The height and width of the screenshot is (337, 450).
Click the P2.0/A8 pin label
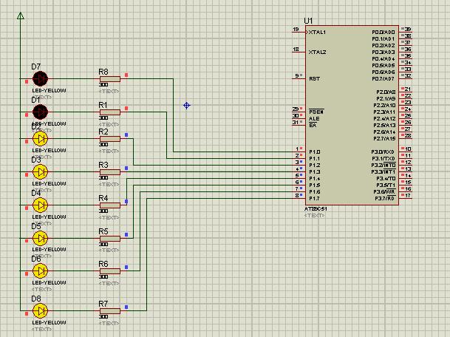tap(386, 92)
